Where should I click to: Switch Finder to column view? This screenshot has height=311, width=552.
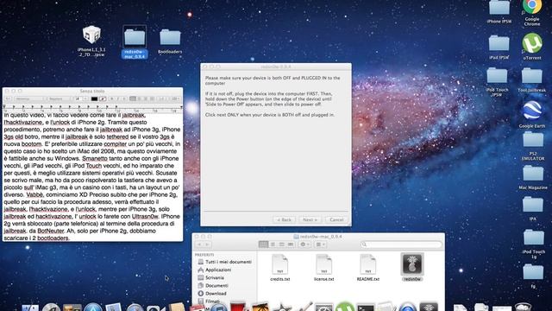pyautogui.click(x=281, y=244)
